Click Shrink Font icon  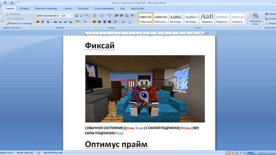(x=82, y=15)
